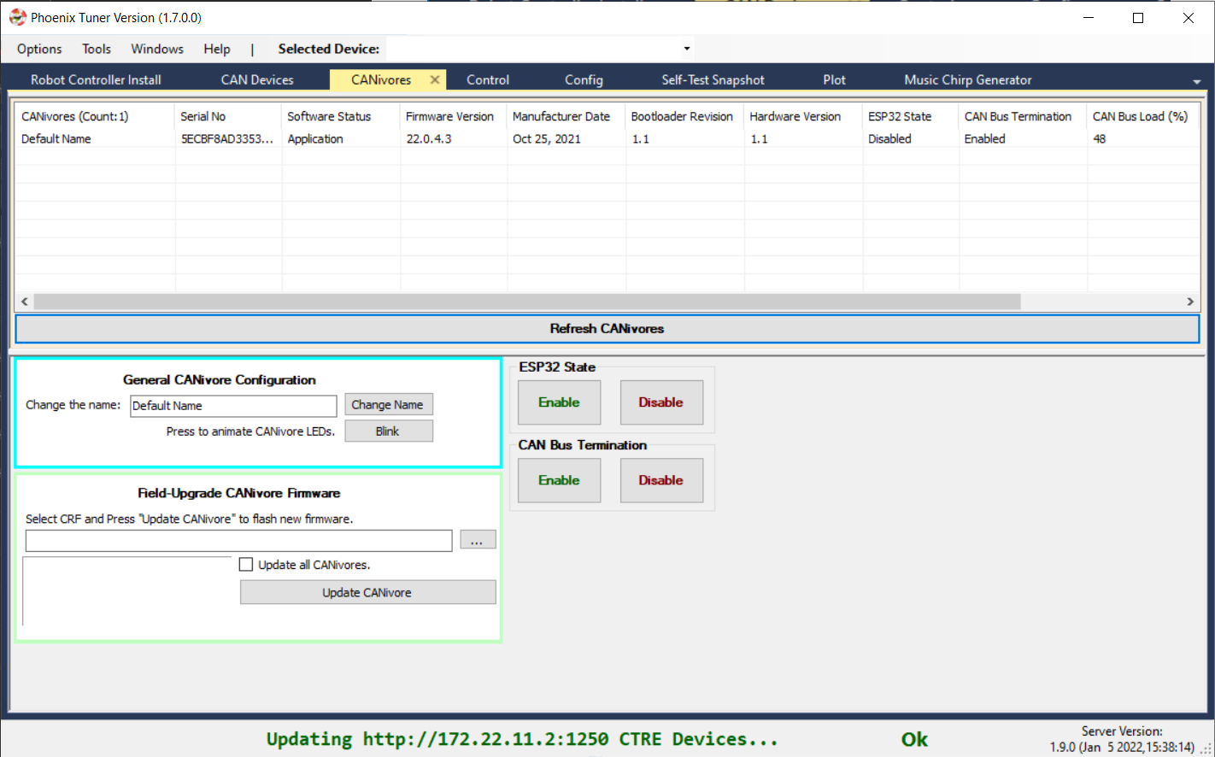
Task: Click the table scroll right arrow
Action: click(1190, 302)
